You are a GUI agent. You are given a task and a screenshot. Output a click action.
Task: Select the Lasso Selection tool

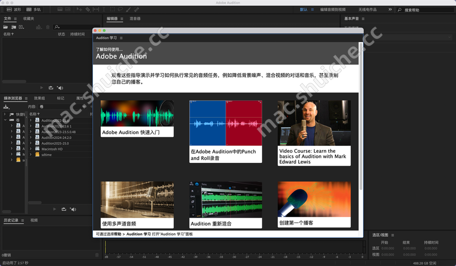pos(121,10)
